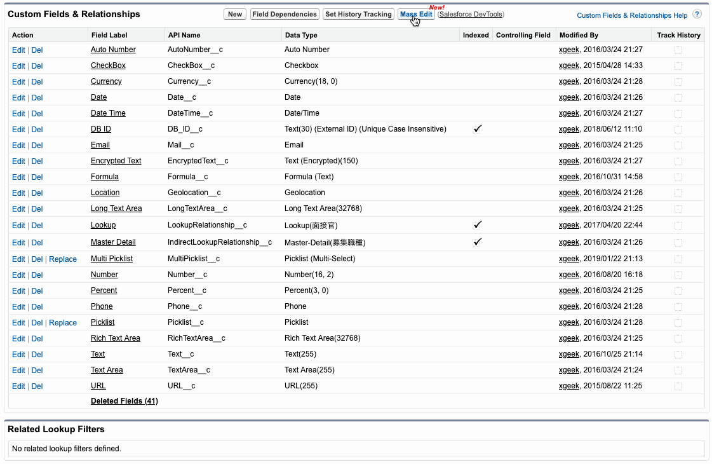The image size is (712, 464).
Task: Select API name EncryptedText__c
Action: (x=198, y=161)
